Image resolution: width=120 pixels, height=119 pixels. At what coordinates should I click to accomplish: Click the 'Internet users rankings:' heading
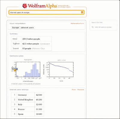19,90
